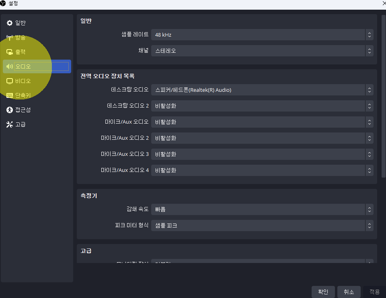The height and width of the screenshot is (298, 386).
Task: Open the 마이크/Aux 오디오 4 dropdown
Action: pos(262,170)
